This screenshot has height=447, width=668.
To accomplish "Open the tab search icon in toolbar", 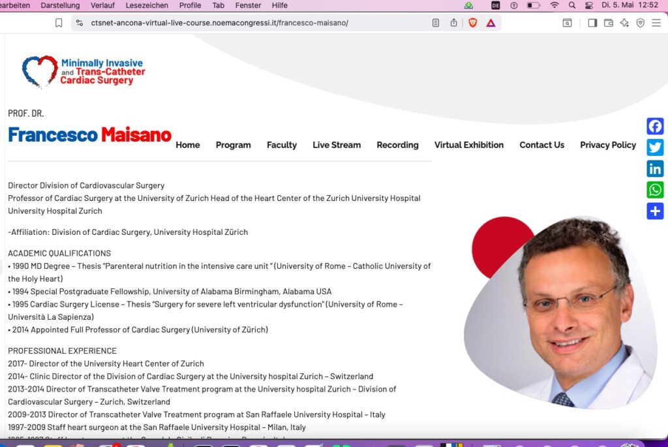I will [x=567, y=23].
